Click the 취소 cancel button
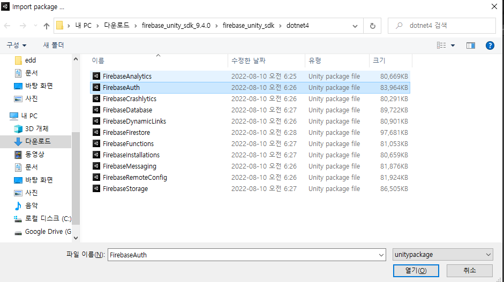 coord(470,270)
